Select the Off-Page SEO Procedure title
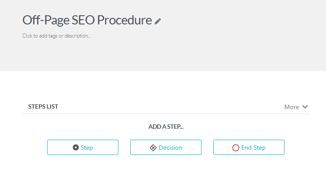Image resolution: width=326 pixels, height=182 pixels. (x=87, y=20)
